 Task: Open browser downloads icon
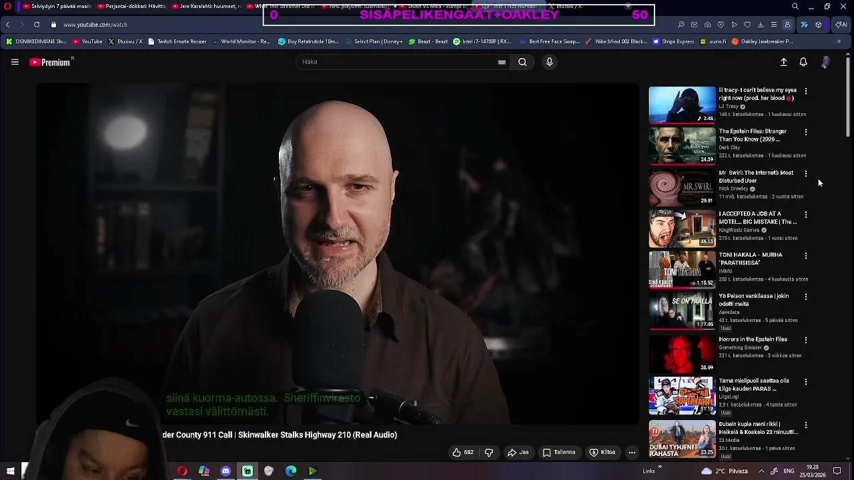pos(761,25)
